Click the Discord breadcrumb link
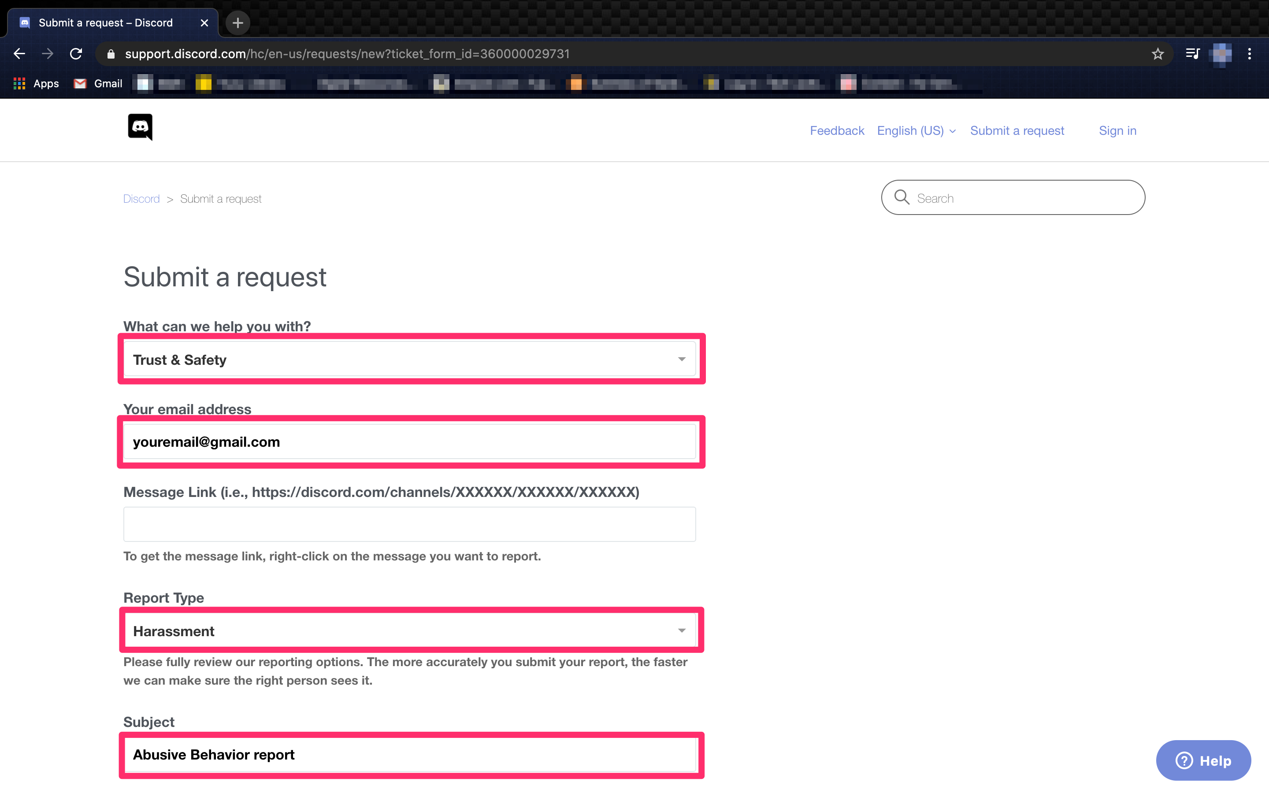The height and width of the screenshot is (793, 1269). pos(141,198)
